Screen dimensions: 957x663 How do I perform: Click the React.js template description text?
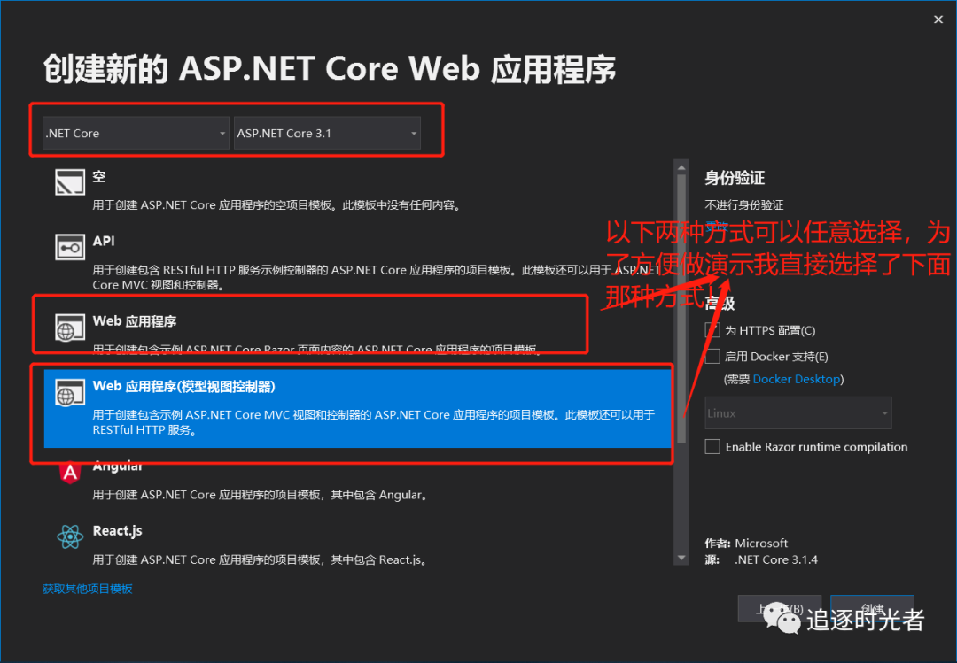(260, 559)
